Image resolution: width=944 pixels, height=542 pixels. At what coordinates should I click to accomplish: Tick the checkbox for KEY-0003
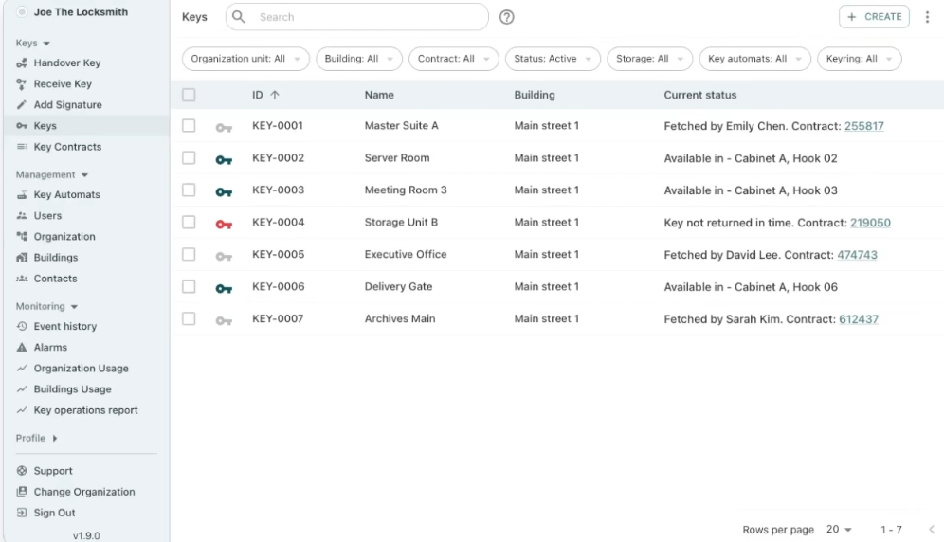189,190
